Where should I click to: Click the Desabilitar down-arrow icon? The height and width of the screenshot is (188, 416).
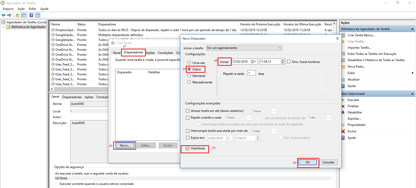pyautogui.click(x=343, y=112)
